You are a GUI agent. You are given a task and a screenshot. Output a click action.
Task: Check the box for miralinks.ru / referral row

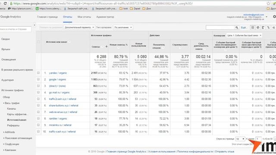(x=38, y=125)
